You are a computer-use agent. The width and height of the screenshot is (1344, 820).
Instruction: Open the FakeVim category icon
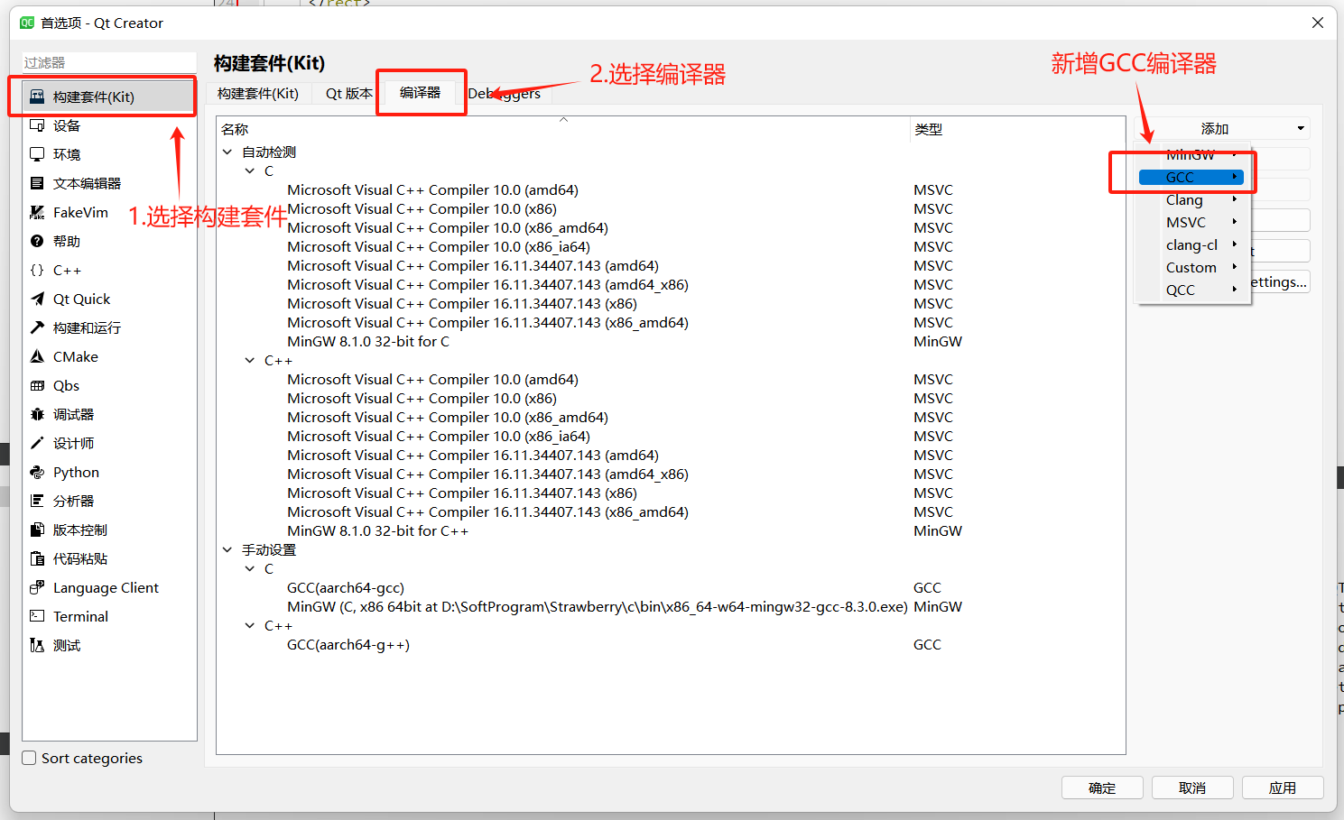click(x=37, y=212)
